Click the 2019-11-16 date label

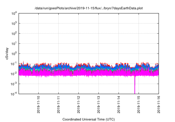[159, 105]
